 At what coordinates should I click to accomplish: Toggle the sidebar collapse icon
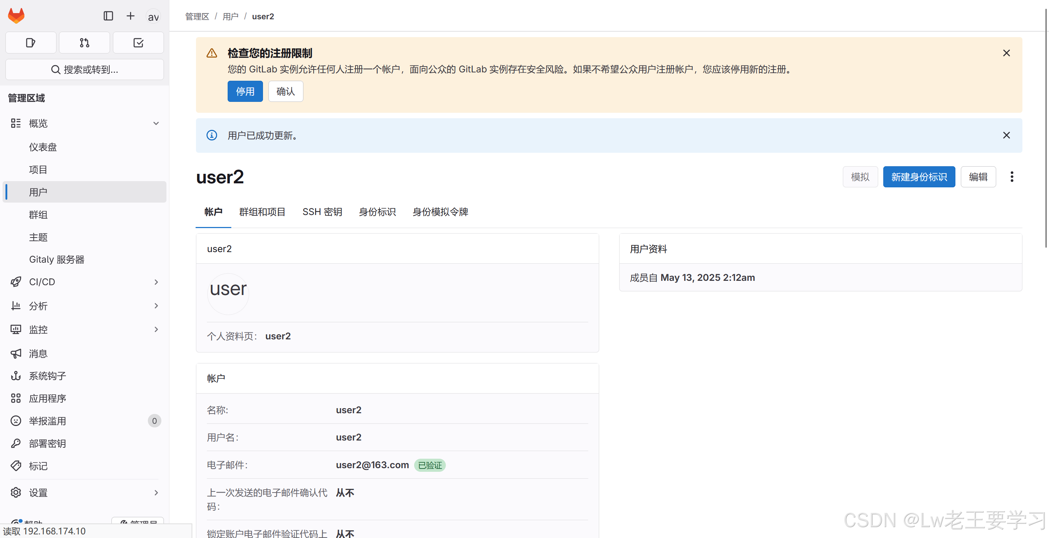[x=108, y=16]
